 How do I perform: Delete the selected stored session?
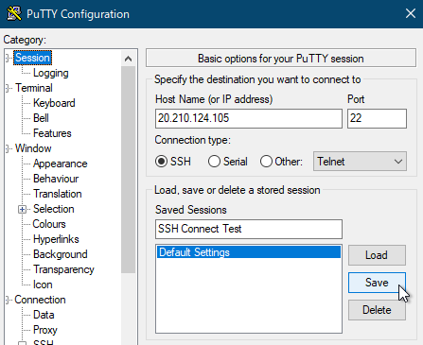coord(377,310)
